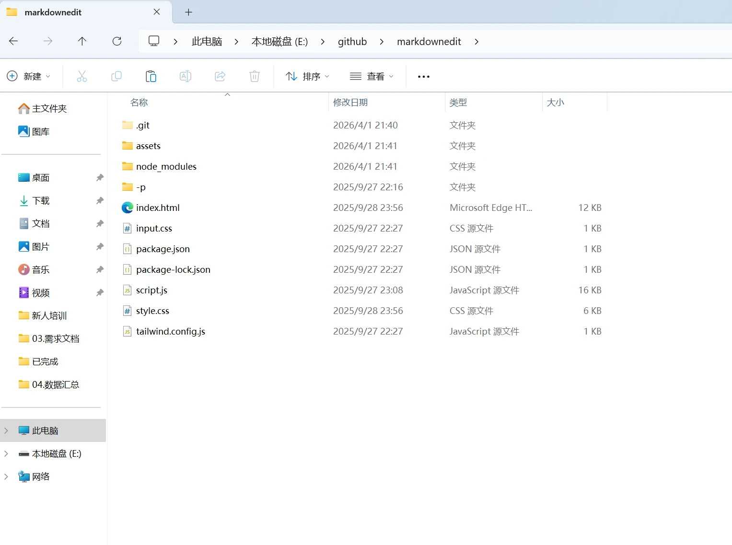Open the 新建 (New) dropdown
Viewport: 732px width, 545px height.
click(29, 76)
